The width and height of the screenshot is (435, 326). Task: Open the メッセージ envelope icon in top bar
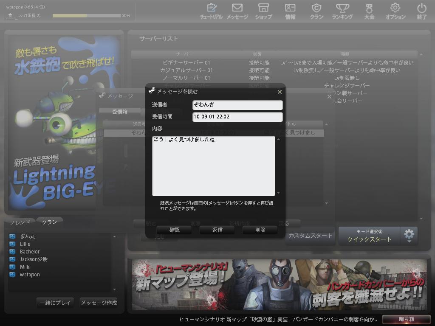pyautogui.click(x=237, y=11)
